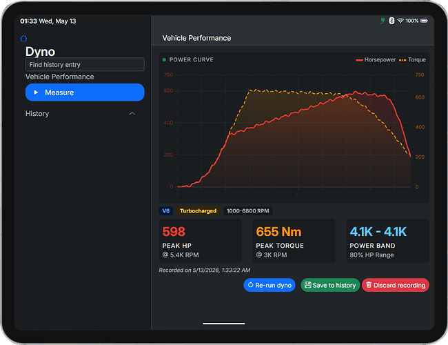Click the 80% HP Range text
This screenshot has width=448, height=345.
tap(371, 255)
